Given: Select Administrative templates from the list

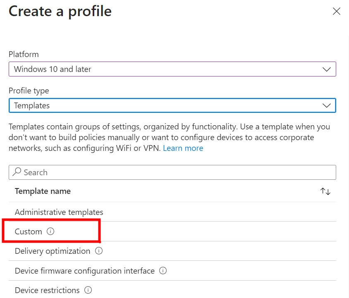Looking at the screenshot, I should coord(59,212).
